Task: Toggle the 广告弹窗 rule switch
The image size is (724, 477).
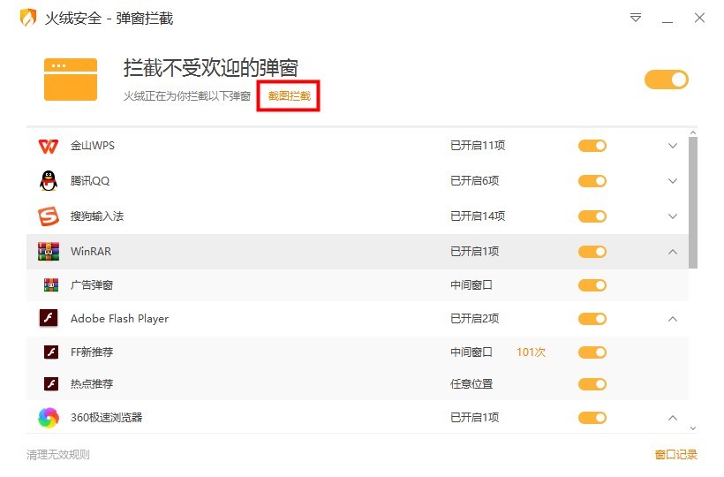Action: click(x=592, y=285)
